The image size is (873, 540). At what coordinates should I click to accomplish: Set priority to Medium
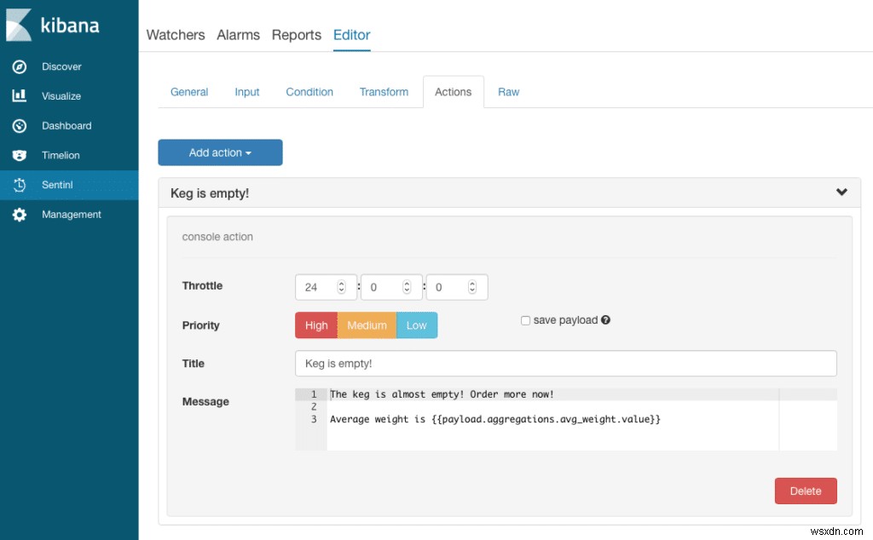367,325
